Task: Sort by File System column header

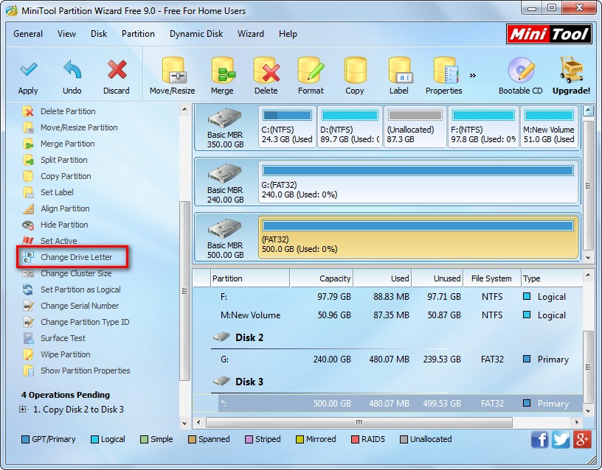Action: tap(492, 278)
